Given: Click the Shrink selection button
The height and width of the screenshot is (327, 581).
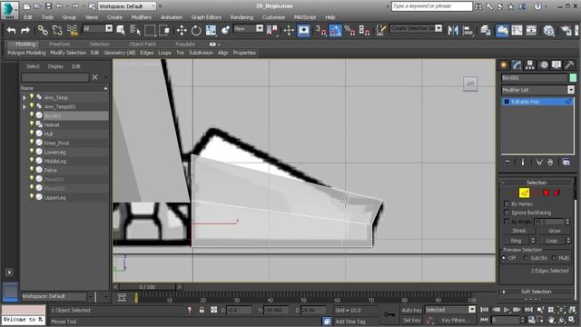Looking at the screenshot, I should (x=519, y=231).
